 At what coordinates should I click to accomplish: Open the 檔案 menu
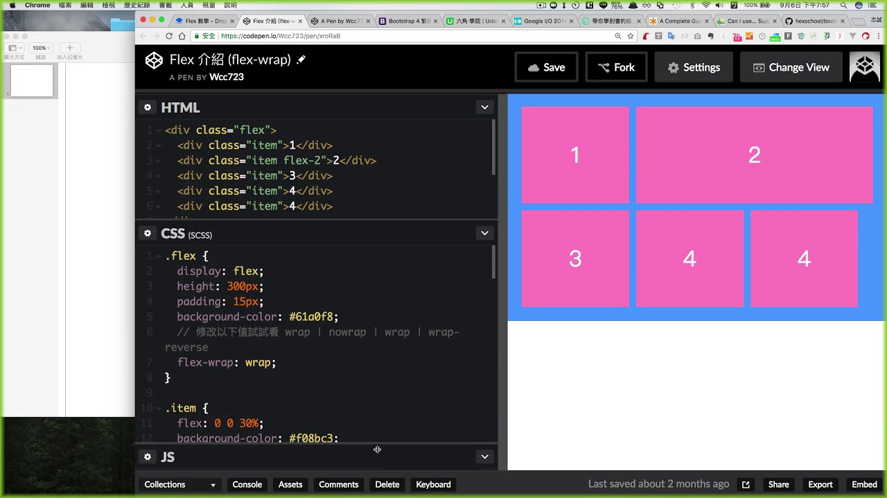click(x=65, y=5)
